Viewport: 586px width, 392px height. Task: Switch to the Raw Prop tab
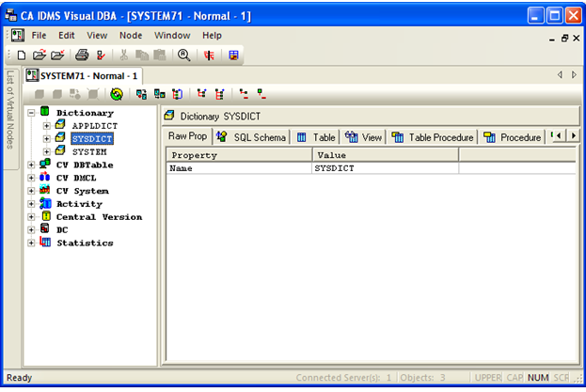click(x=187, y=136)
